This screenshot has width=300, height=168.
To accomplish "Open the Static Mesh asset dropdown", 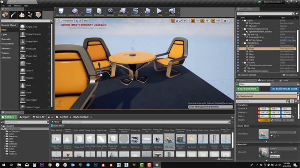I will pos(283,132).
